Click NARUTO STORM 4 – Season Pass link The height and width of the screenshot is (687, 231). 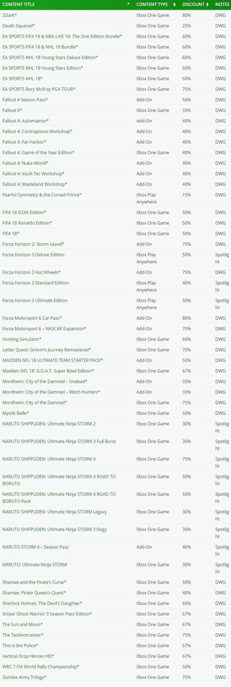[x=36, y=547]
